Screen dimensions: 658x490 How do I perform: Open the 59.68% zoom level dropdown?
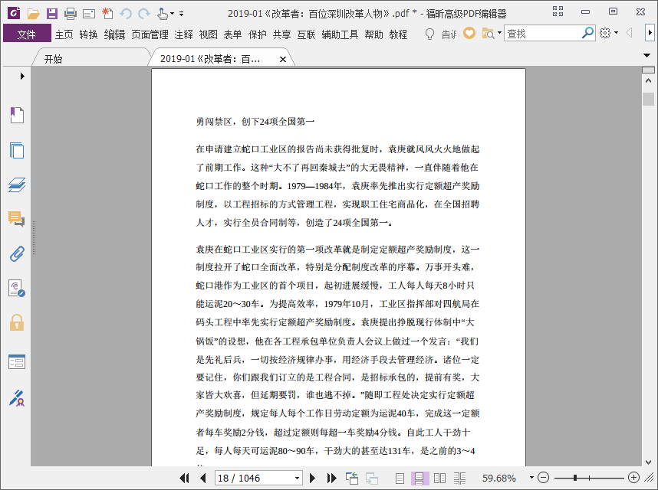coord(531,478)
